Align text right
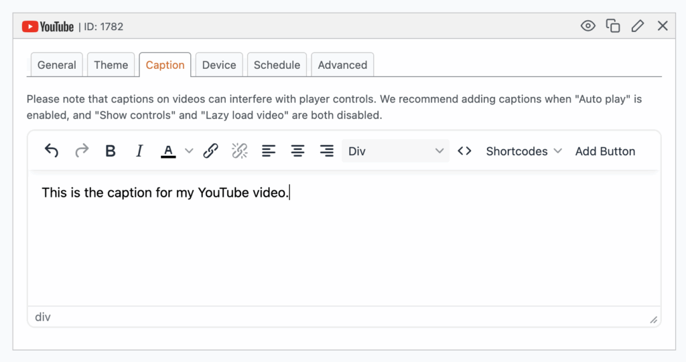Screen dimensions: 686x362 [x=326, y=151]
